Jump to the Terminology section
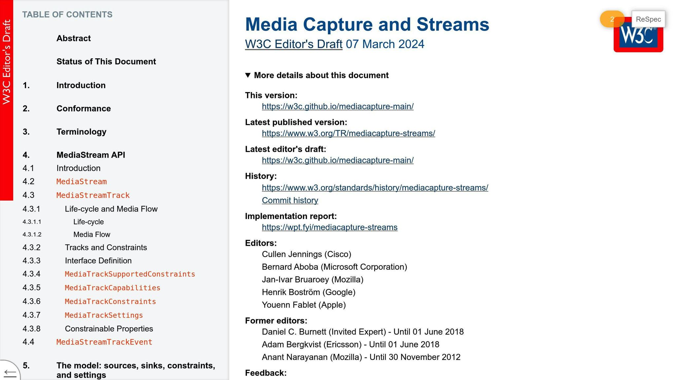Image resolution: width=676 pixels, height=380 pixels. 81,132
